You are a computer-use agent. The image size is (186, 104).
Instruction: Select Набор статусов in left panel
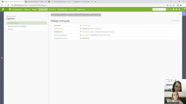[26, 23]
